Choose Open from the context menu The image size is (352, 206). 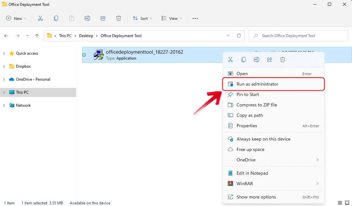click(273, 74)
